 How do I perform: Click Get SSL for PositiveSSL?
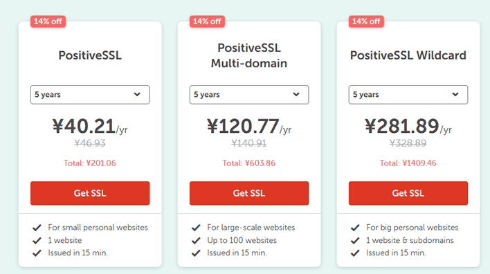click(x=90, y=193)
